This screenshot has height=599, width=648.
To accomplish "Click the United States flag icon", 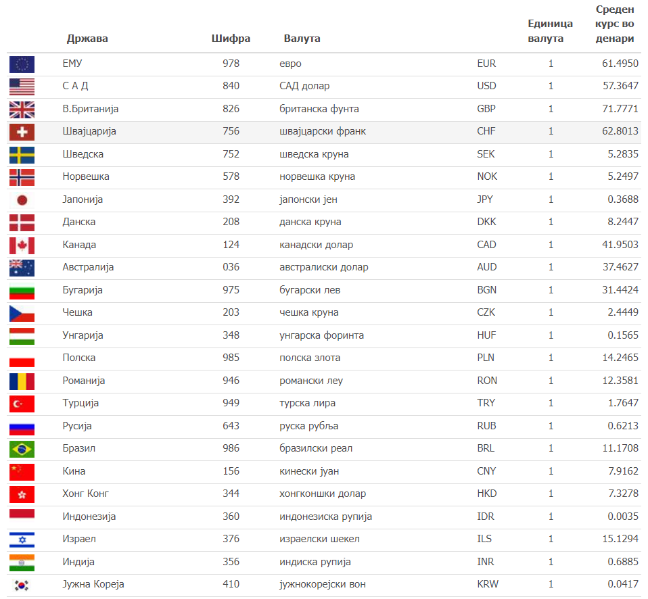I will 22,87.
